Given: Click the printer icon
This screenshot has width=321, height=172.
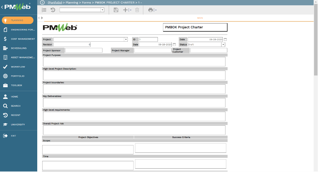Looking at the screenshot, I should (150, 10).
